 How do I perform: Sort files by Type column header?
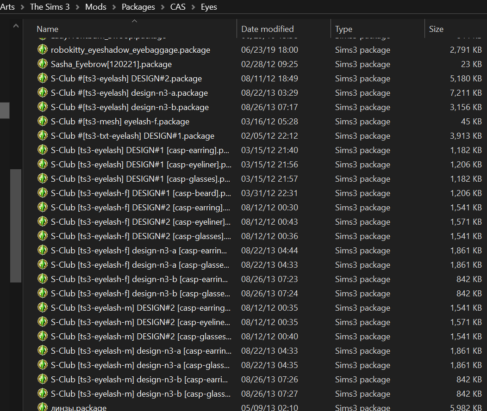[378, 29]
